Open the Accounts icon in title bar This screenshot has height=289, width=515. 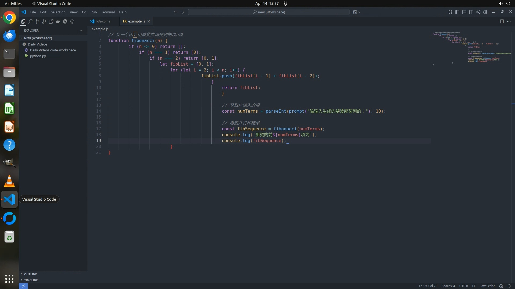coord(478,12)
